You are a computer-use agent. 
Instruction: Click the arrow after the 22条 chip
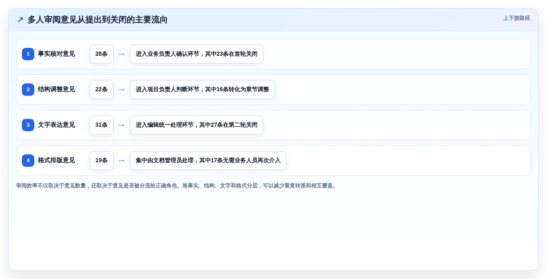click(x=121, y=90)
